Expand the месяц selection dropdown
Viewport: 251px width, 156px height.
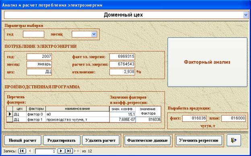point(94,34)
